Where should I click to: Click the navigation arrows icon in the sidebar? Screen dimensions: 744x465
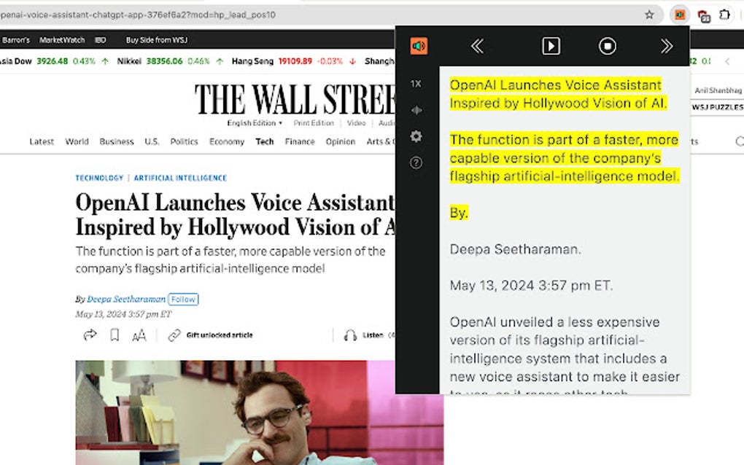click(x=416, y=109)
